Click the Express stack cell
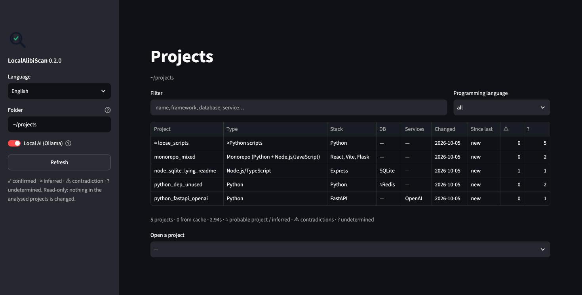The width and height of the screenshot is (582, 295). pyautogui.click(x=352, y=171)
